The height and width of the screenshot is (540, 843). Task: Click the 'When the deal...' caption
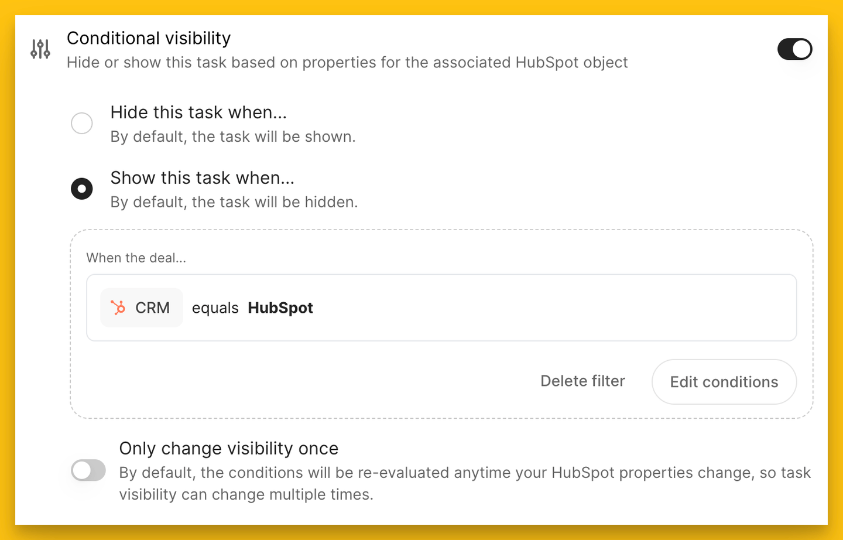[x=136, y=258]
